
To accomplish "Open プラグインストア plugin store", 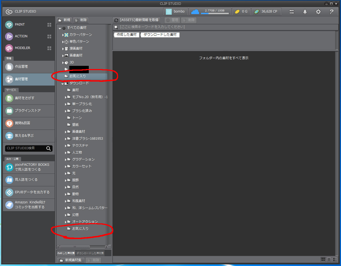I will (x=29, y=111).
